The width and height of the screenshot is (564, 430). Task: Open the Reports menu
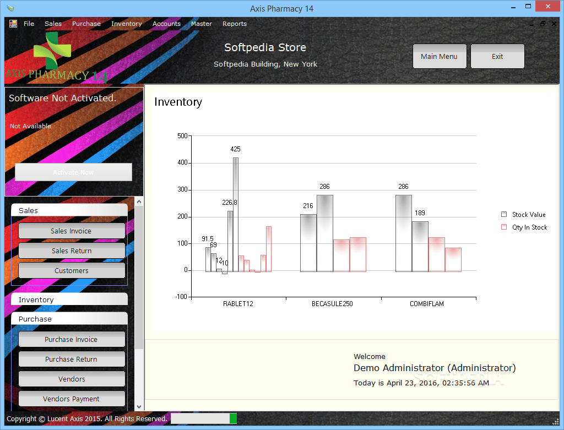click(x=235, y=24)
